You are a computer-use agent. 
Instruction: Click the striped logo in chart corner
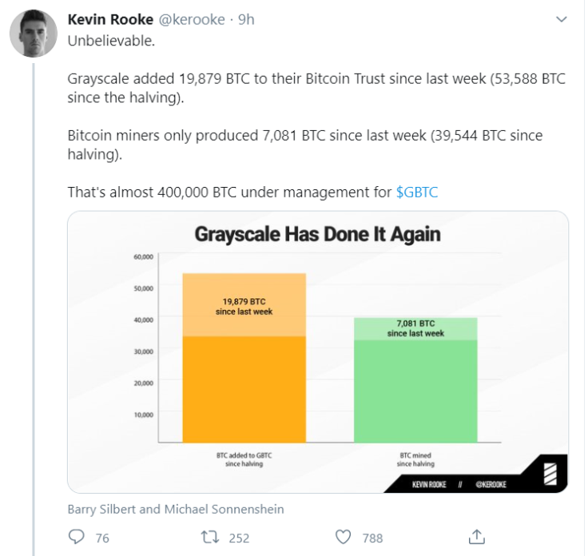tap(550, 474)
